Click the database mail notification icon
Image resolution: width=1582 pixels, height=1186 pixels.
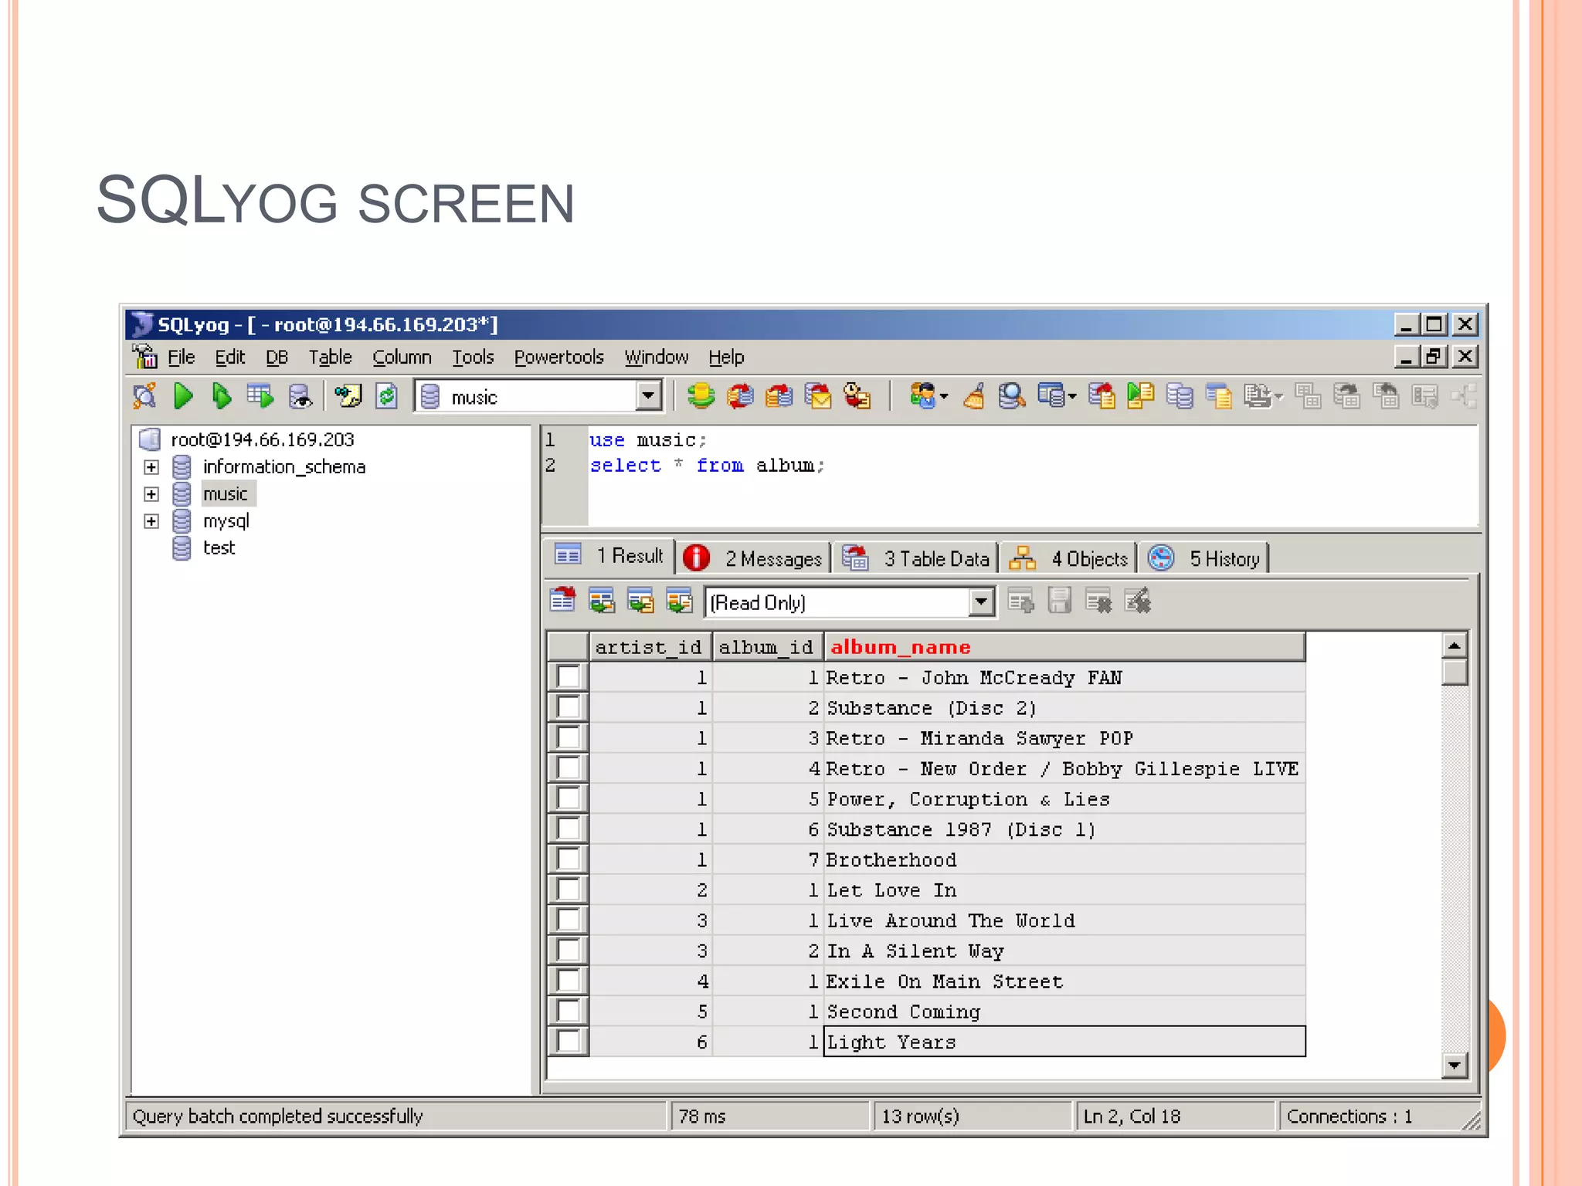(818, 396)
